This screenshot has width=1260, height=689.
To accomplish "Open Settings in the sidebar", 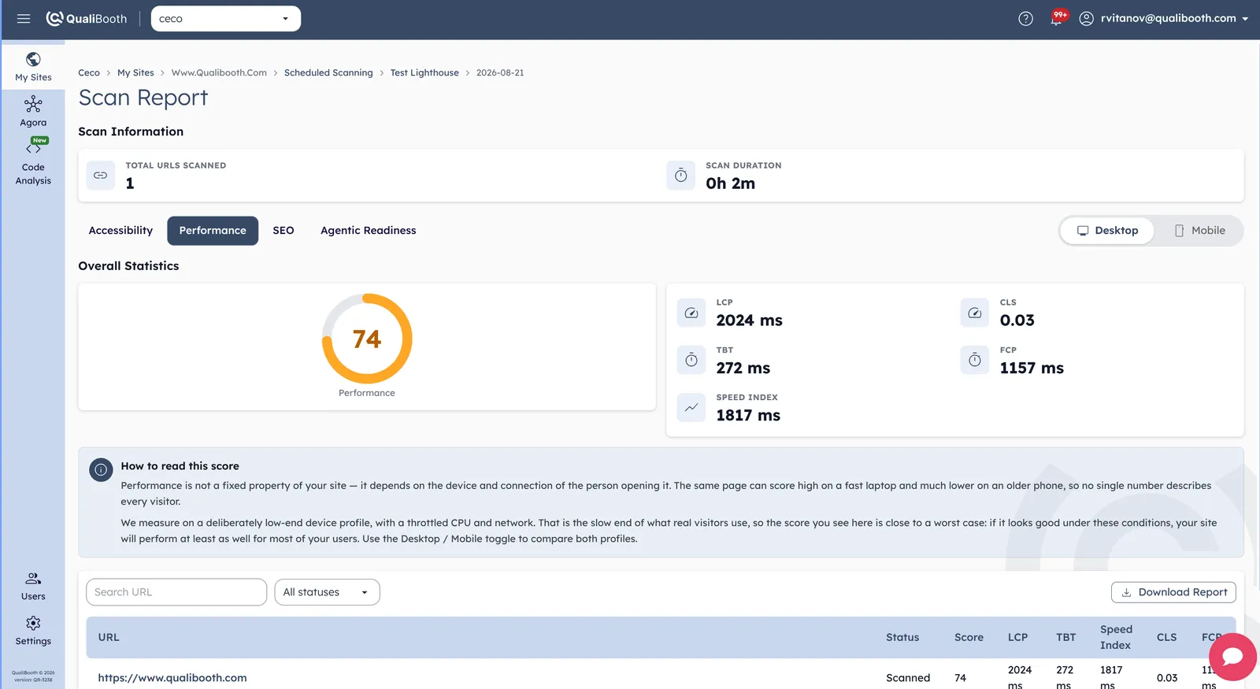I will 33,631.
